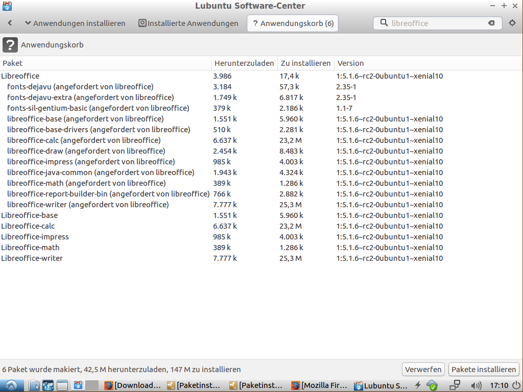Screen dimensions: 523x392
Task: Open the Anwendungen installieren tab
Action: (x=75, y=23)
